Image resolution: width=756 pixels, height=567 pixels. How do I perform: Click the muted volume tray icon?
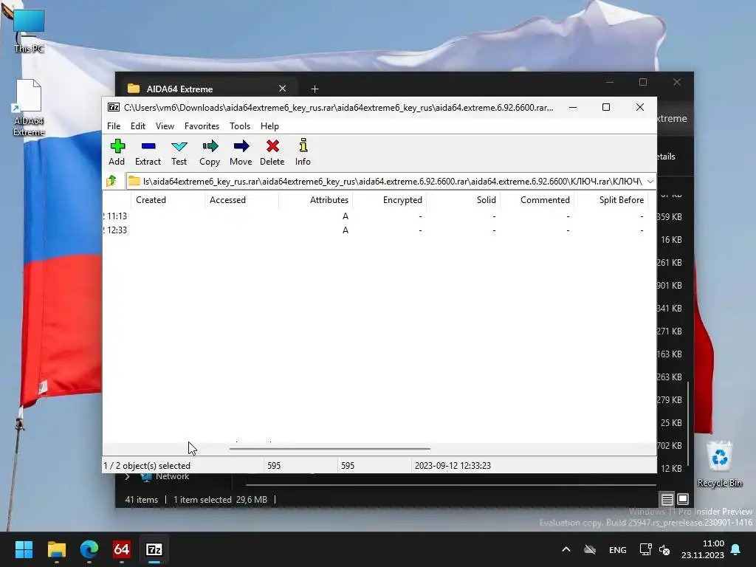pyautogui.click(x=664, y=549)
